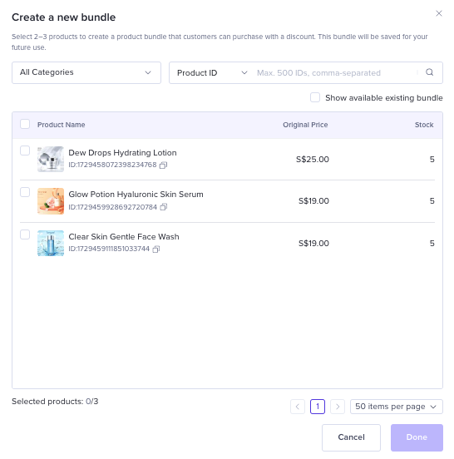
Task: Close the bundle dialog with X icon
Action: [439, 13]
